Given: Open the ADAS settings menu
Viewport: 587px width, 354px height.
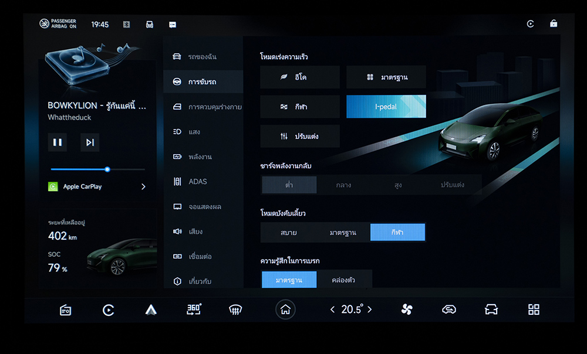Looking at the screenshot, I should point(198,182).
